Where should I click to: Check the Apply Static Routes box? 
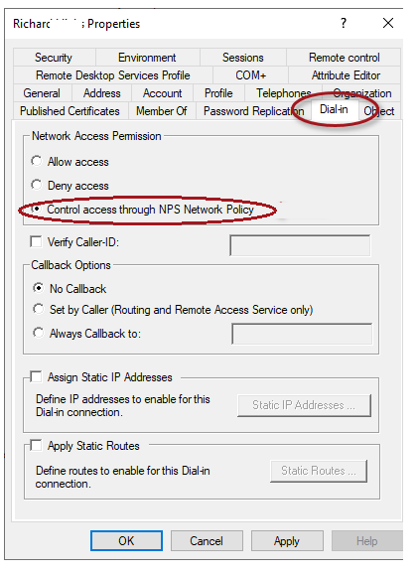pos(36,445)
